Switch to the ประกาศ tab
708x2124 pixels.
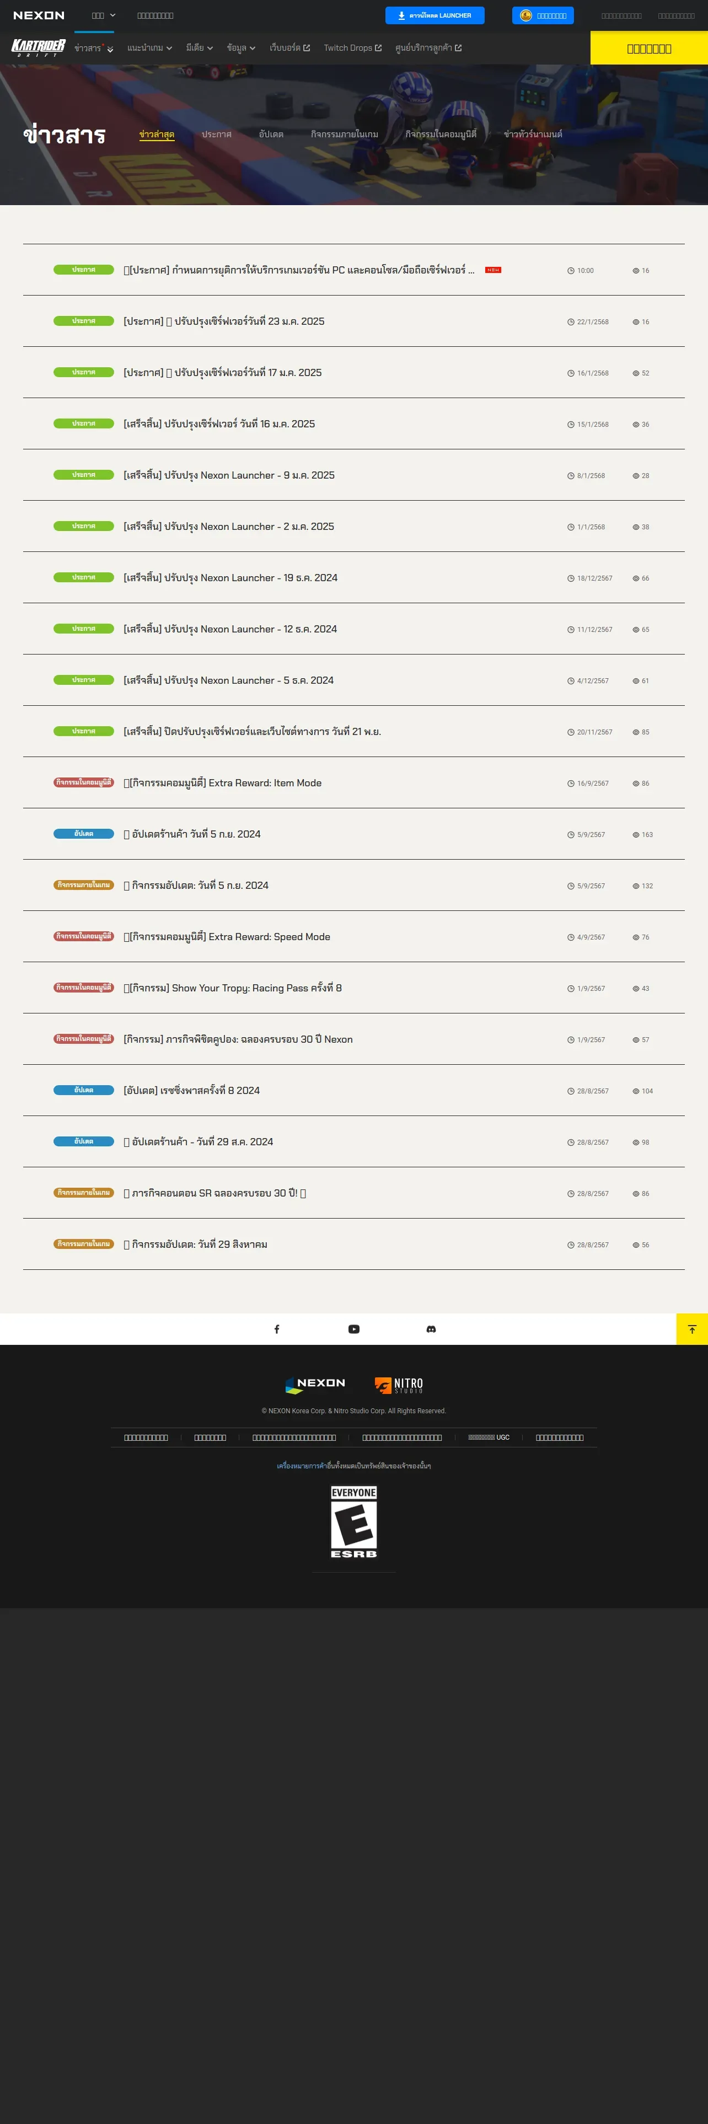[217, 135]
